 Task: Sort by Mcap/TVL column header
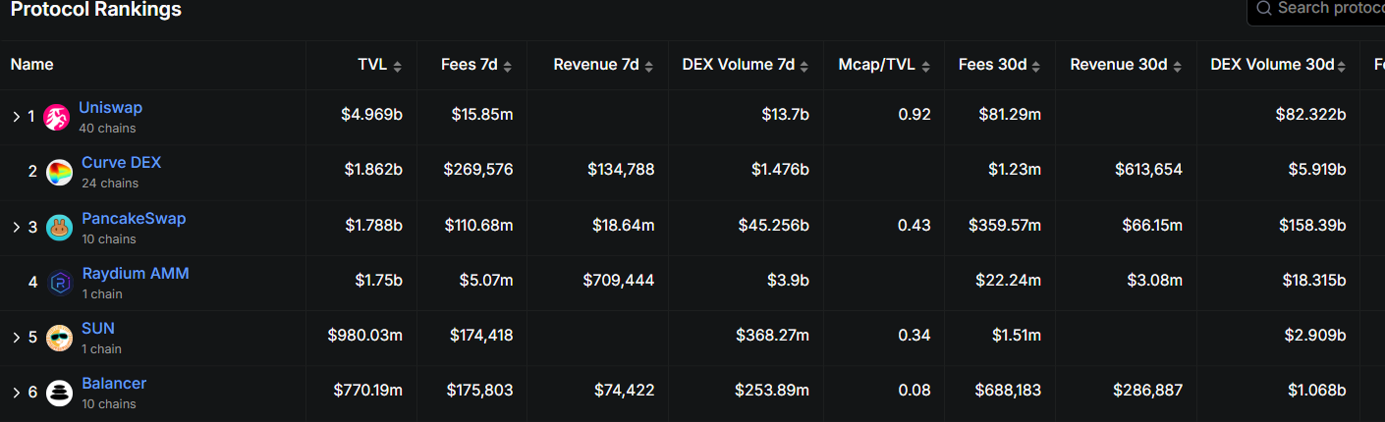coord(884,65)
